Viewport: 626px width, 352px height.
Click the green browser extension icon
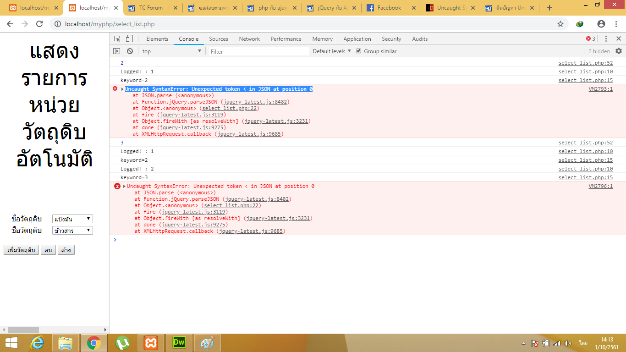click(580, 24)
